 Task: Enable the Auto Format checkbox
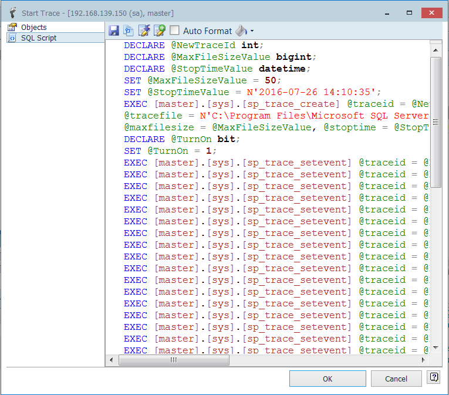[x=175, y=31]
